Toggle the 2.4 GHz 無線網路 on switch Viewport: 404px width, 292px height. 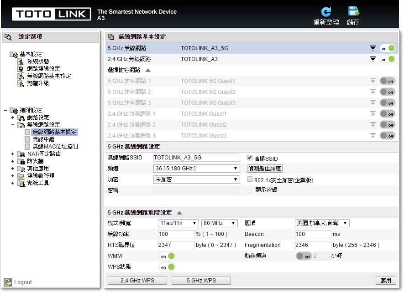pyautogui.click(x=388, y=59)
